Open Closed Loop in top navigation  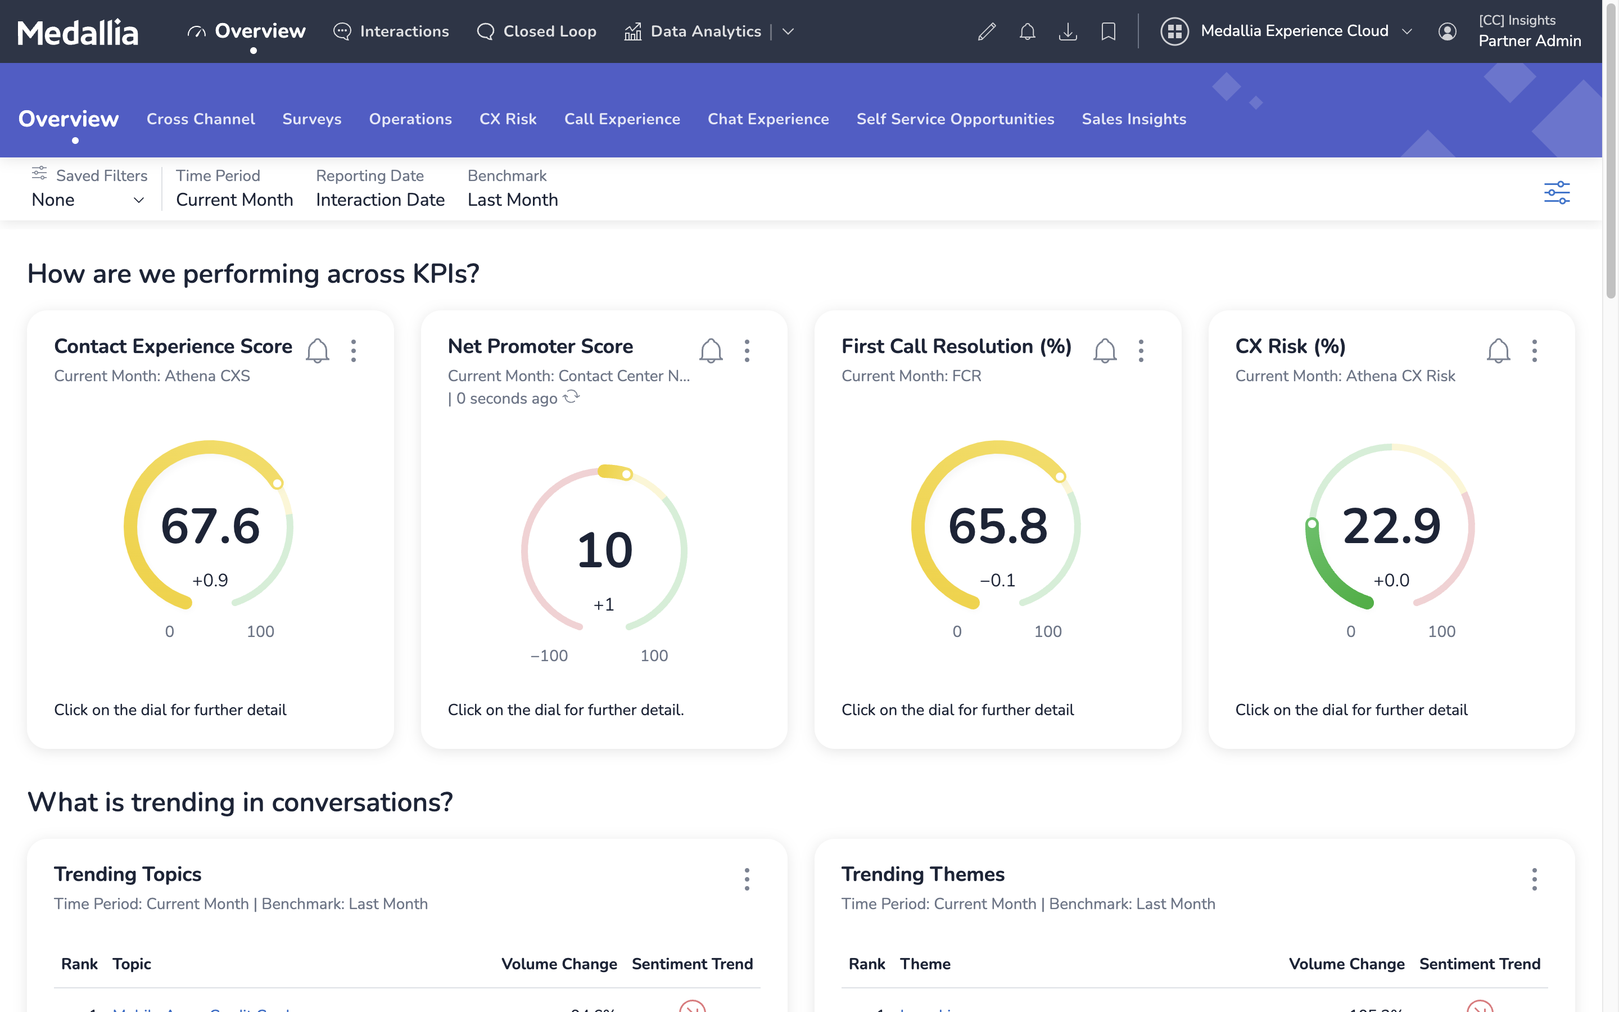[x=536, y=31]
